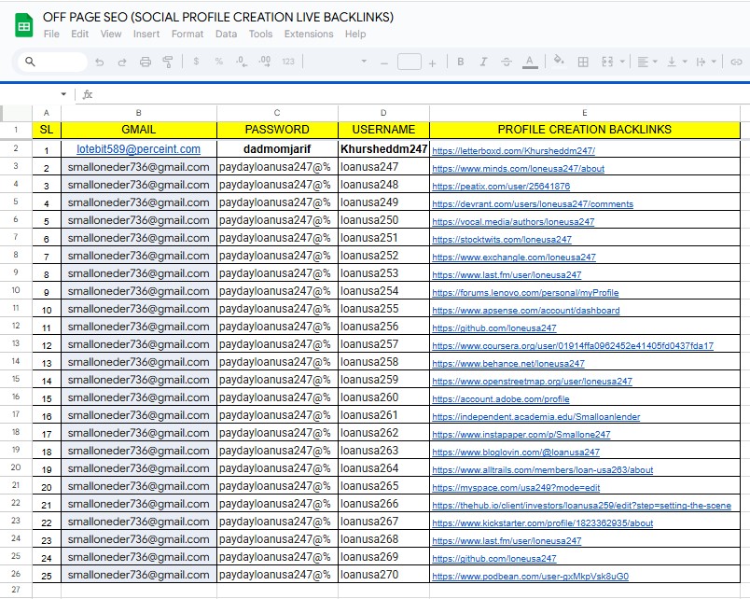Click the Insert link icon
750x599 pixels.
point(736,63)
